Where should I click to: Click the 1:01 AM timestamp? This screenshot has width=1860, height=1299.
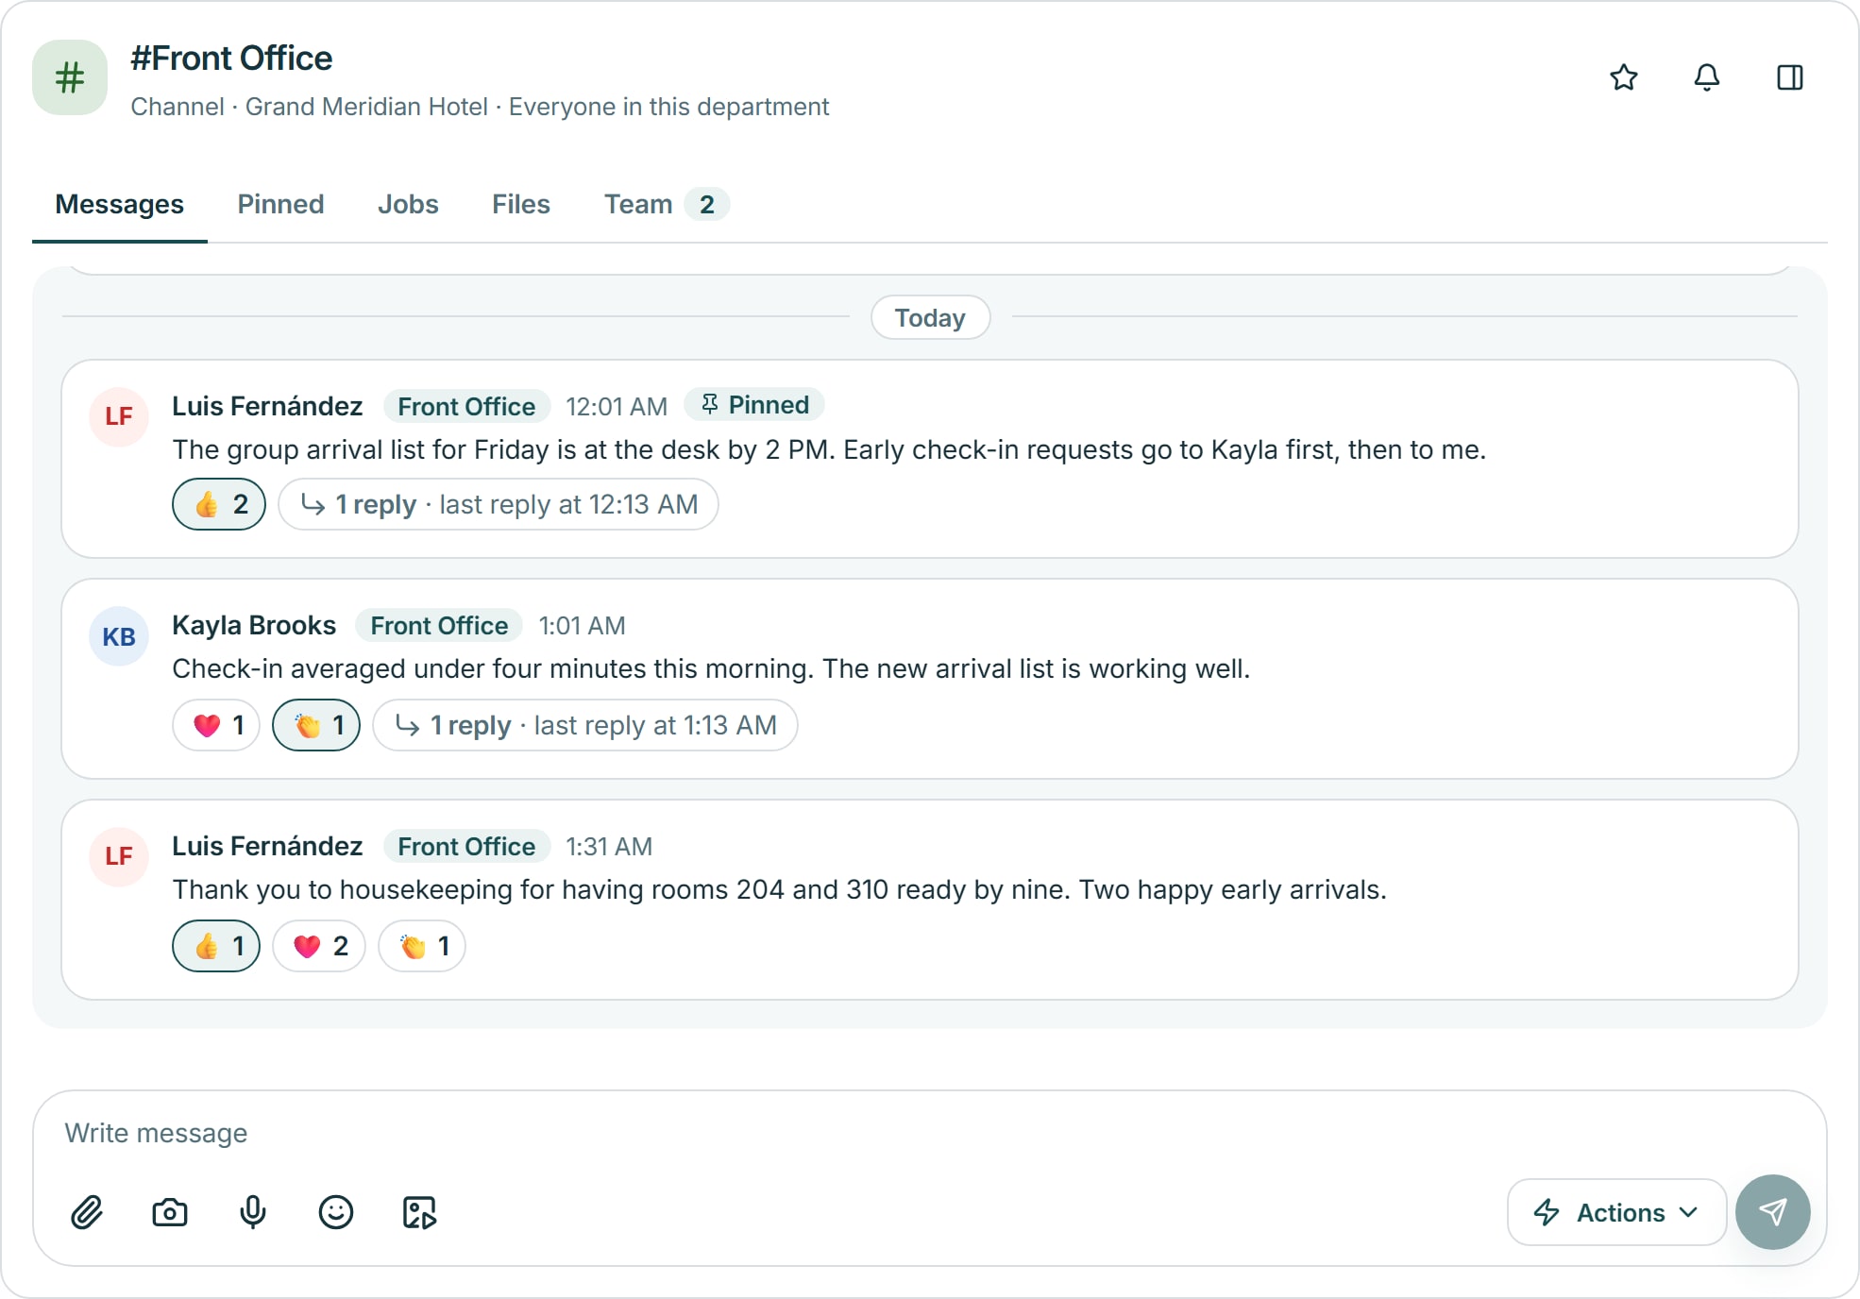582,625
